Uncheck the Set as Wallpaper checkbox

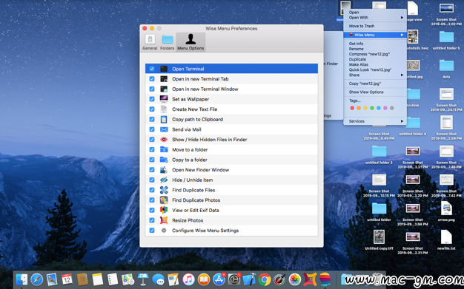[x=152, y=99]
